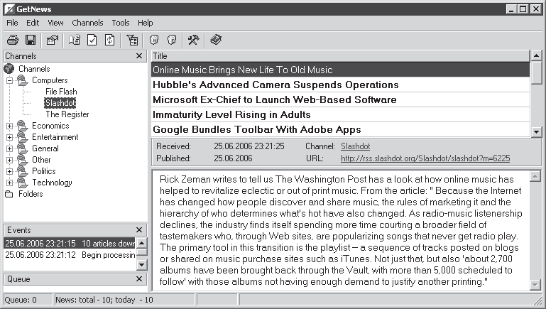Click the channel with clock toolbar icon
Screen dimensions: 546x309
coord(75,40)
